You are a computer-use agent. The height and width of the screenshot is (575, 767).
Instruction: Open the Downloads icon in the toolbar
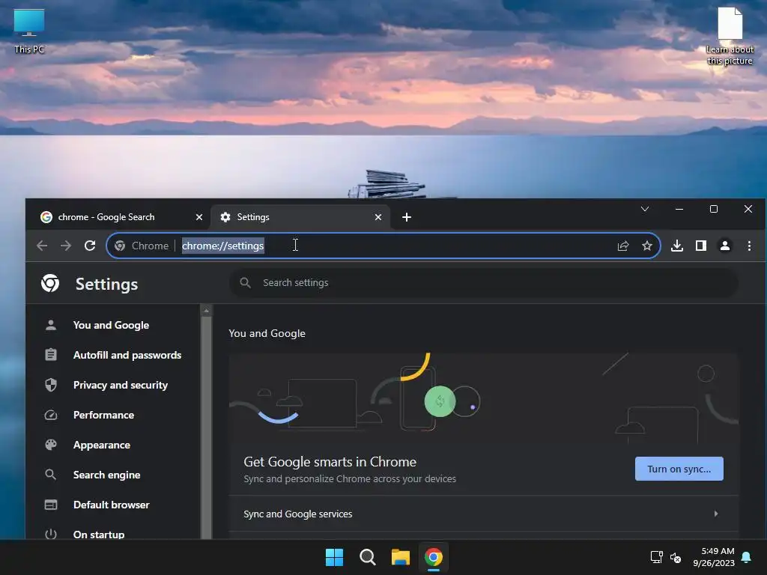pyautogui.click(x=677, y=246)
